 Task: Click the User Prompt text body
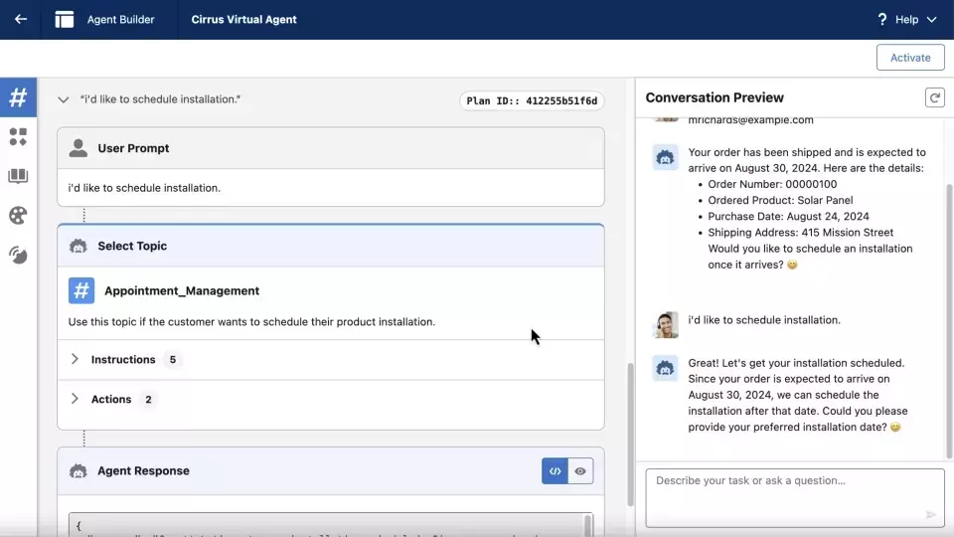click(144, 188)
